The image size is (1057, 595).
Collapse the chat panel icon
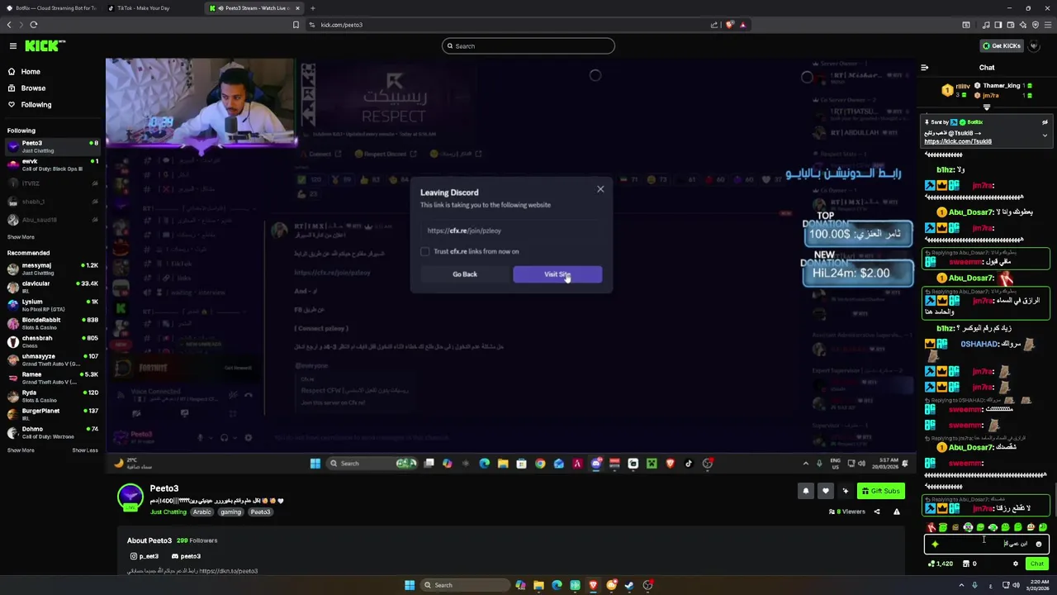coord(925,68)
